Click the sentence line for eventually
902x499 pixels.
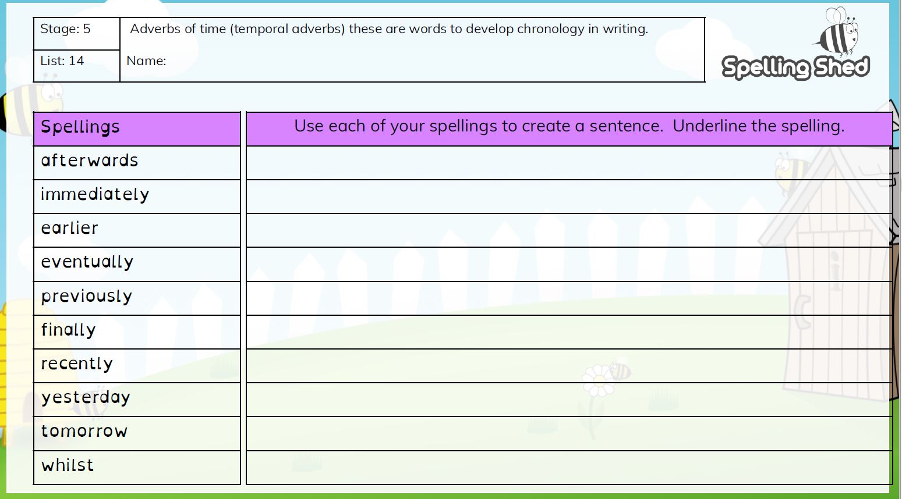tap(568, 264)
